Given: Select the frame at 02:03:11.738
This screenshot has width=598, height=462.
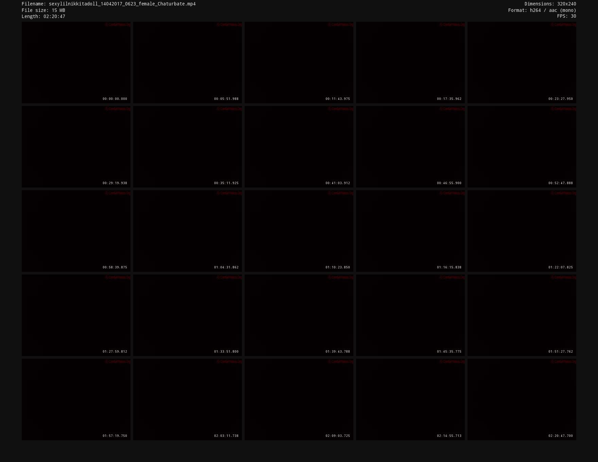Looking at the screenshot, I should click(187, 399).
